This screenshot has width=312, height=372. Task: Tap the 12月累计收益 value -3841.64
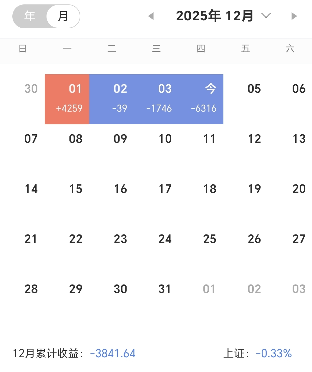coord(113,353)
